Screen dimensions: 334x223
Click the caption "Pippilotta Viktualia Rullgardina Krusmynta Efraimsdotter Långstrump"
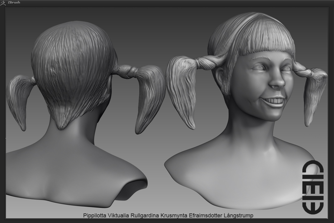click(x=168, y=215)
